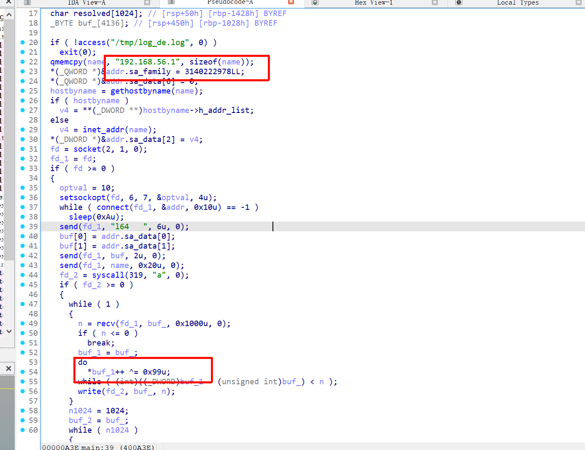This screenshot has height=450, width=585.
Task: Click the Hex View-1 tab icon
Action: pyautogui.click(x=315, y=3)
